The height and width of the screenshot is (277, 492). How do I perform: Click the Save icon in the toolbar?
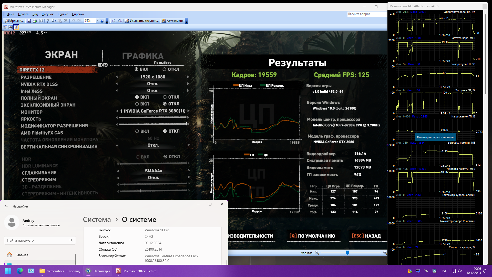(29, 21)
